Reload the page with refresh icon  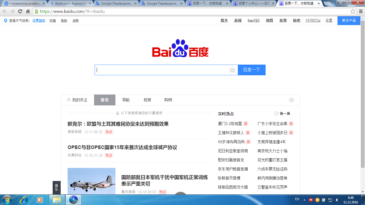click(20, 11)
